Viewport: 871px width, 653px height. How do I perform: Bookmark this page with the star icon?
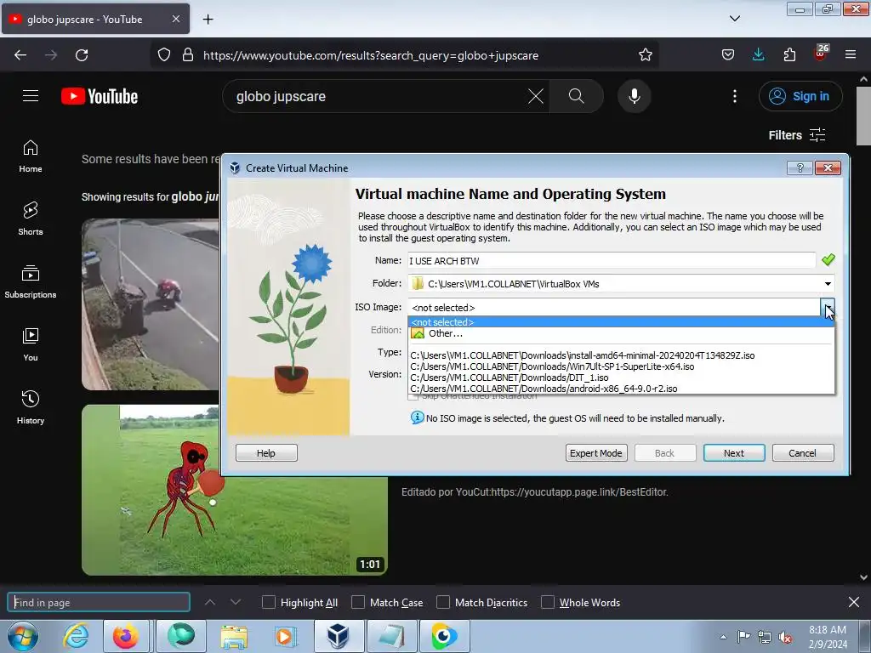click(x=645, y=55)
